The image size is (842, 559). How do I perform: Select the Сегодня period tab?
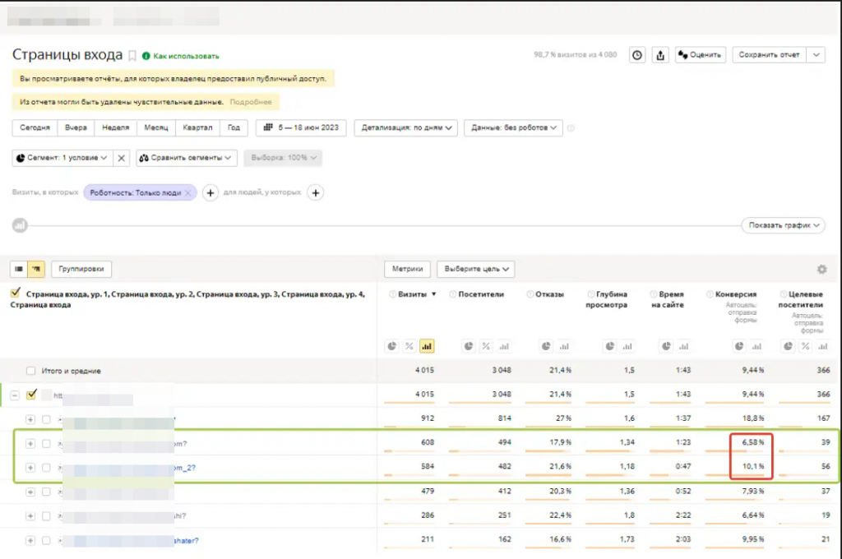(x=35, y=127)
